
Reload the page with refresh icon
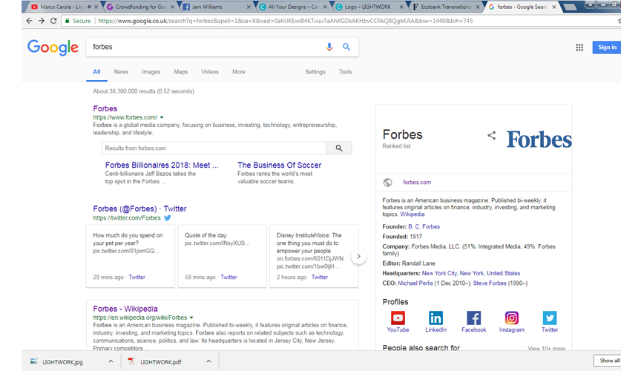pyautogui.click(x=53, y=21)
